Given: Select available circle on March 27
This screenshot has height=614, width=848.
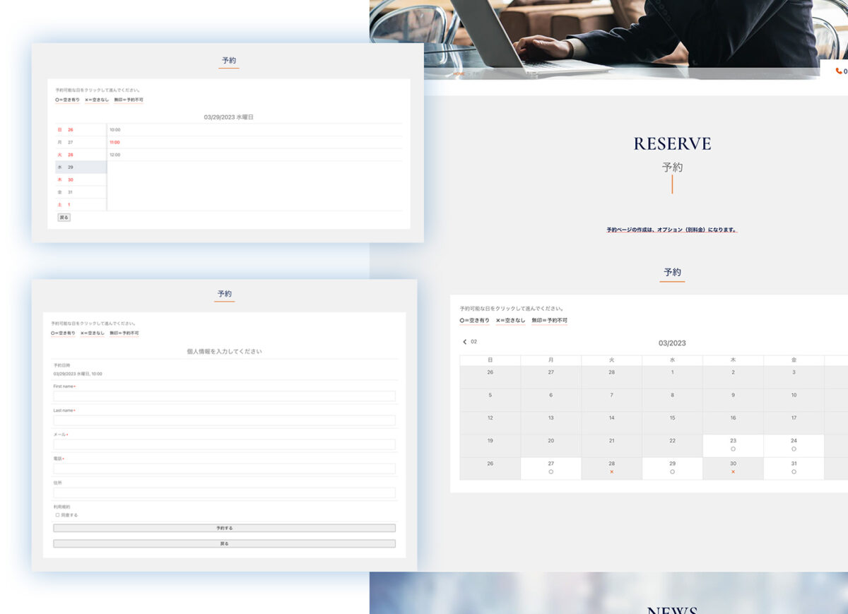Looking at the screenshot, I should pyautogui.click(x=550, y=471).
